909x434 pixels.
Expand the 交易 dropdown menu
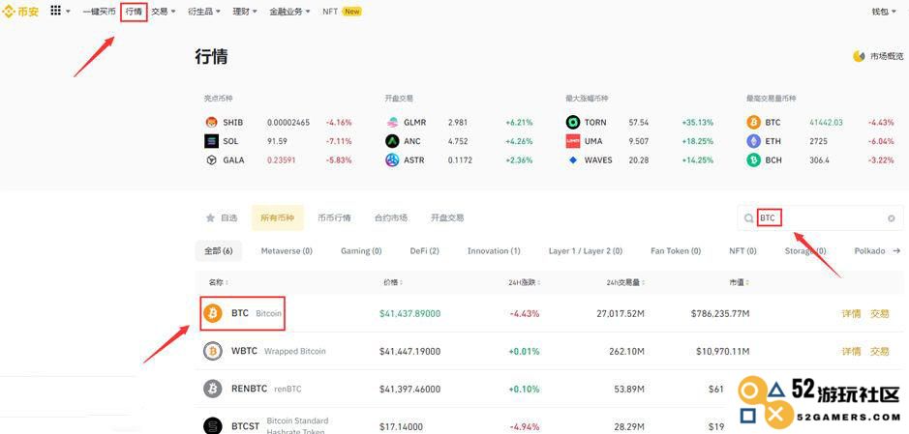coord(164,11)
